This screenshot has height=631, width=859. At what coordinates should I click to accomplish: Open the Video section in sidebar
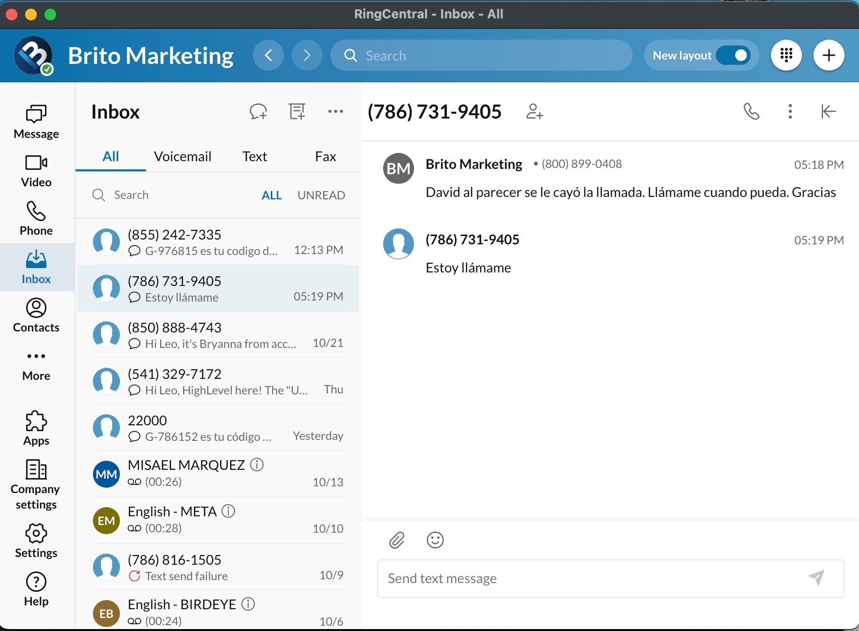click(x=36, y=171)
